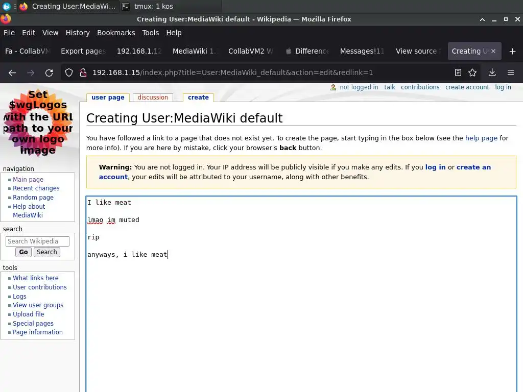The image size is (523, 392).
Task: Add a new tab with plus icon
Action: point(513,52)
